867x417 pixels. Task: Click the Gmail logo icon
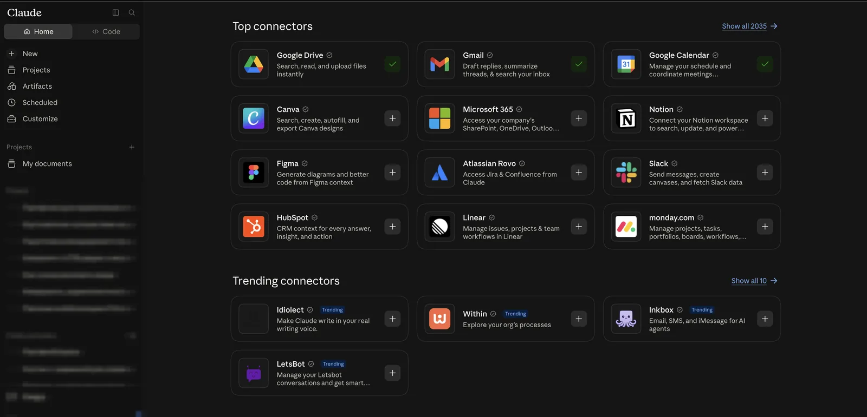tap(439, 64)
